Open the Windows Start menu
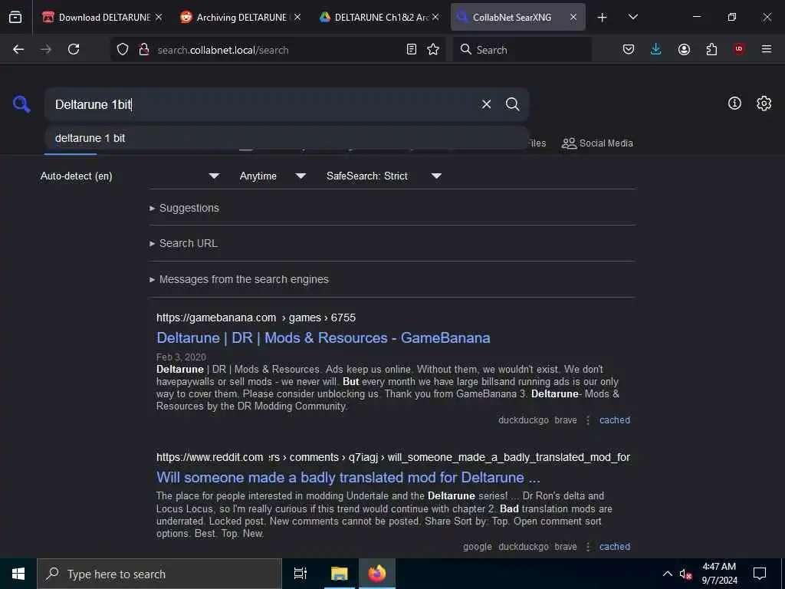Viewport: 785px width, 589px height. (18, 574)
